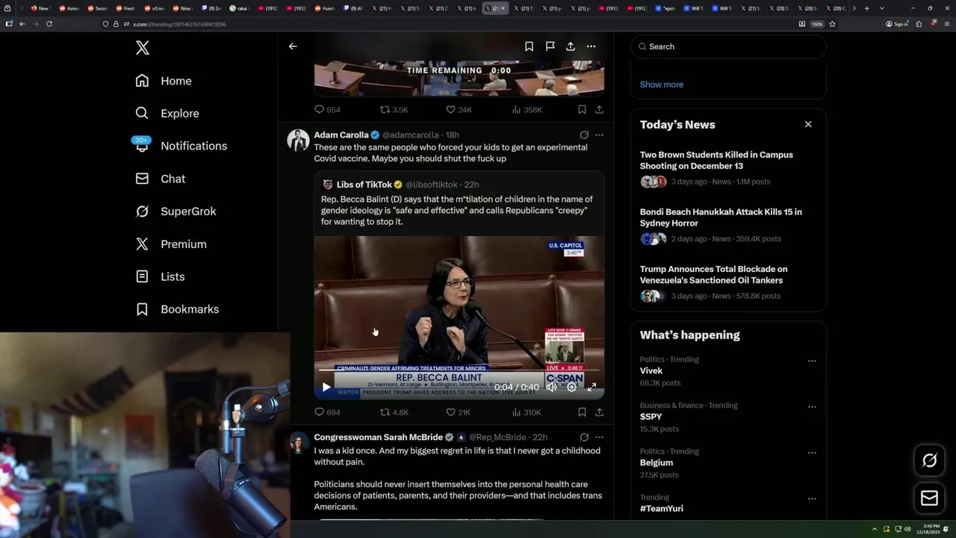Viewport: 956px width, 538px height.
Task: Click the header bookmark icon
Action: [x=529, y=46]
